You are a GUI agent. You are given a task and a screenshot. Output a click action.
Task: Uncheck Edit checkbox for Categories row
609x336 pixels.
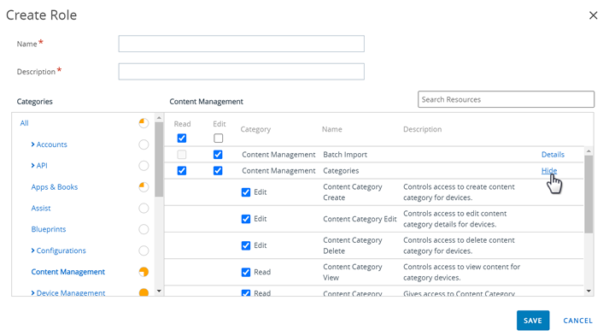tap(218, 171)
